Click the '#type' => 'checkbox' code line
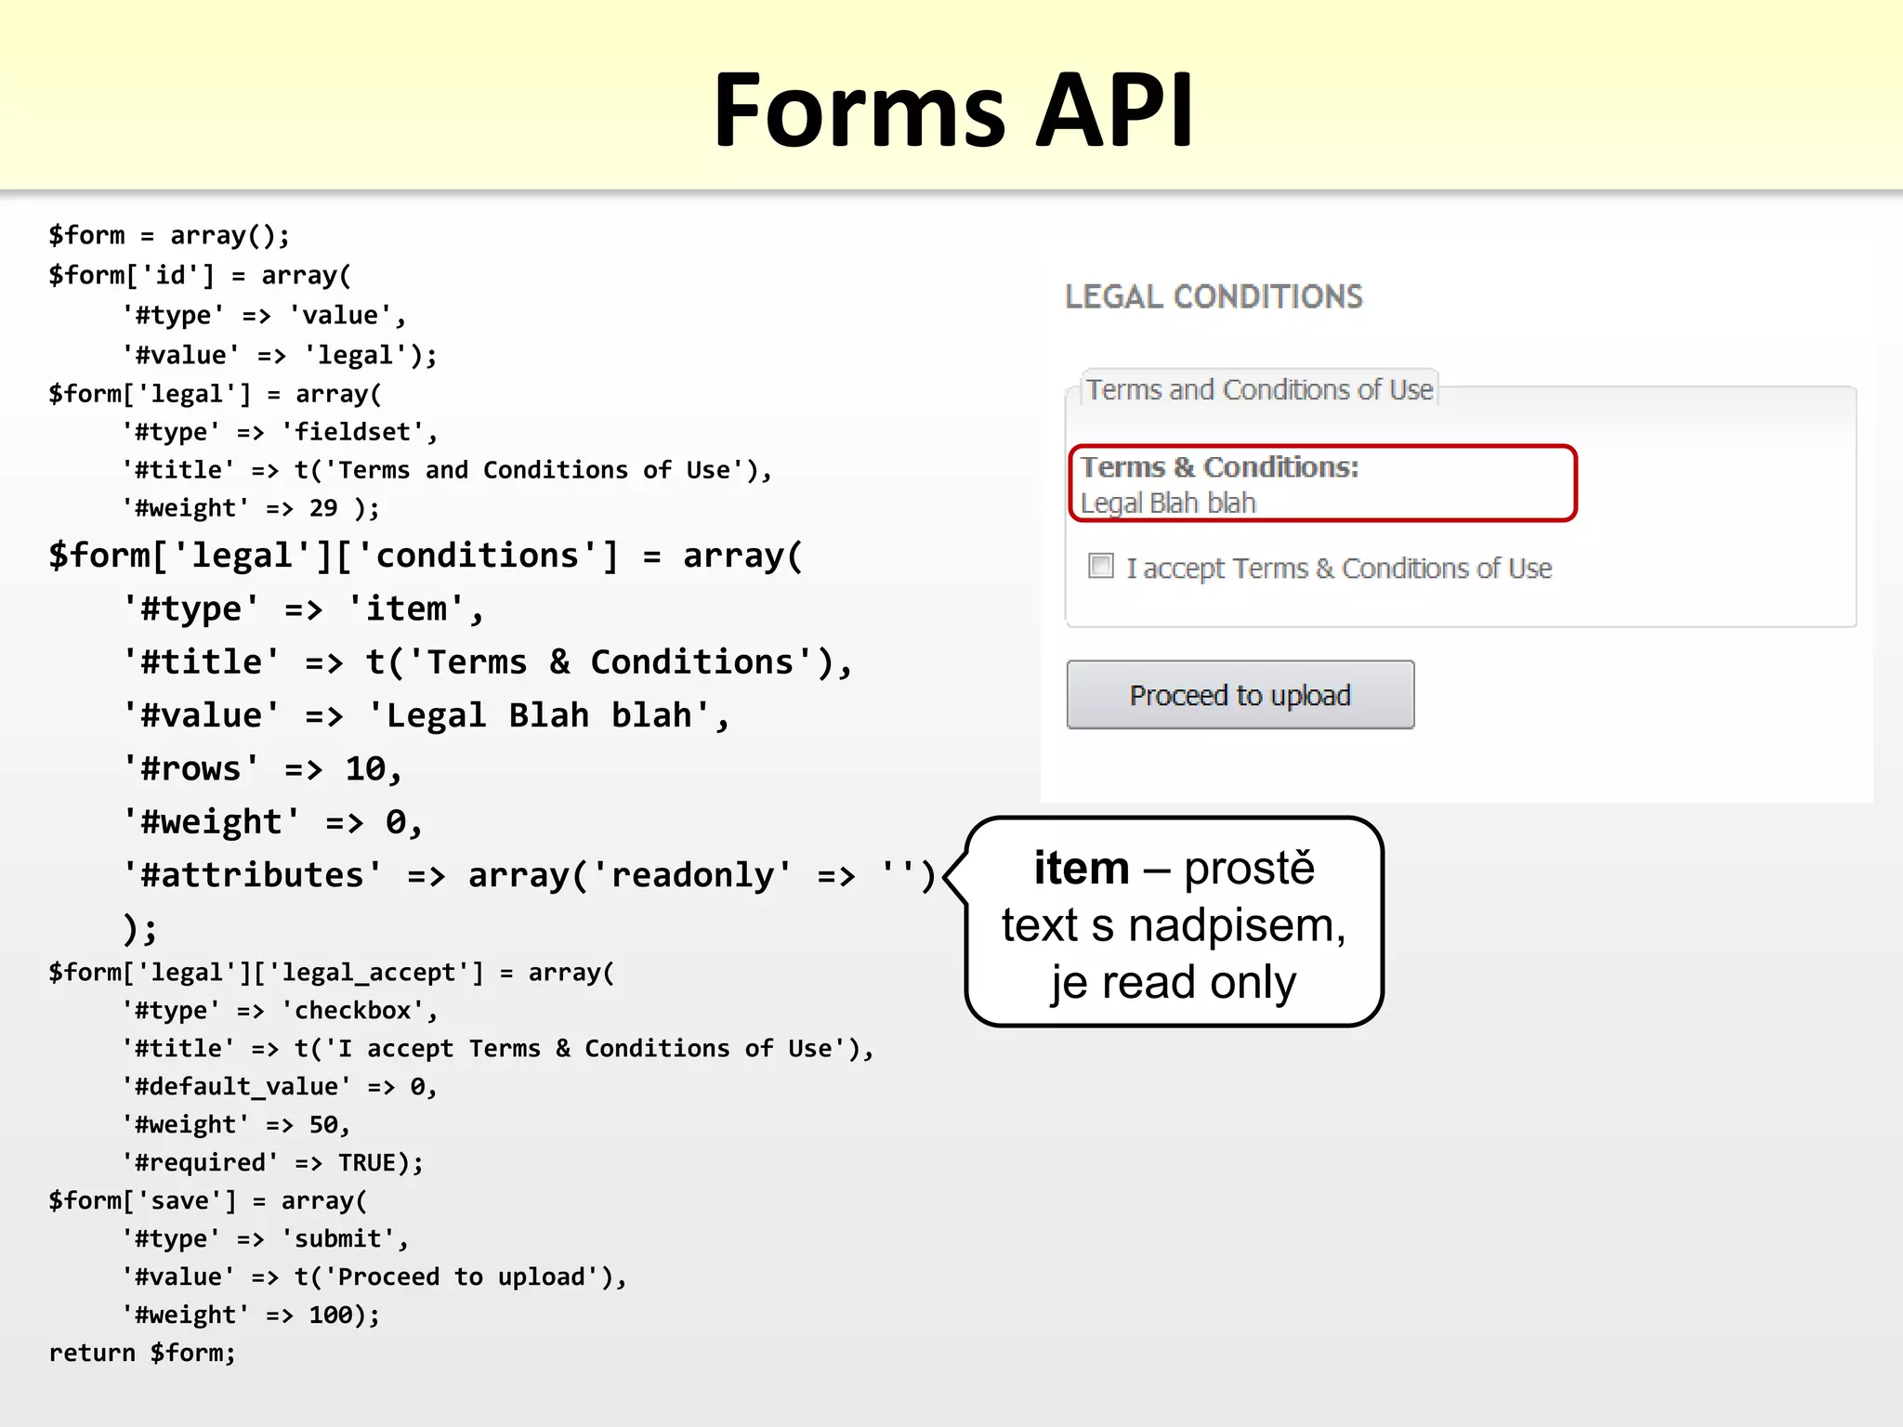The width and height of the screenshot is (1903, 1427). (279, 1010)
